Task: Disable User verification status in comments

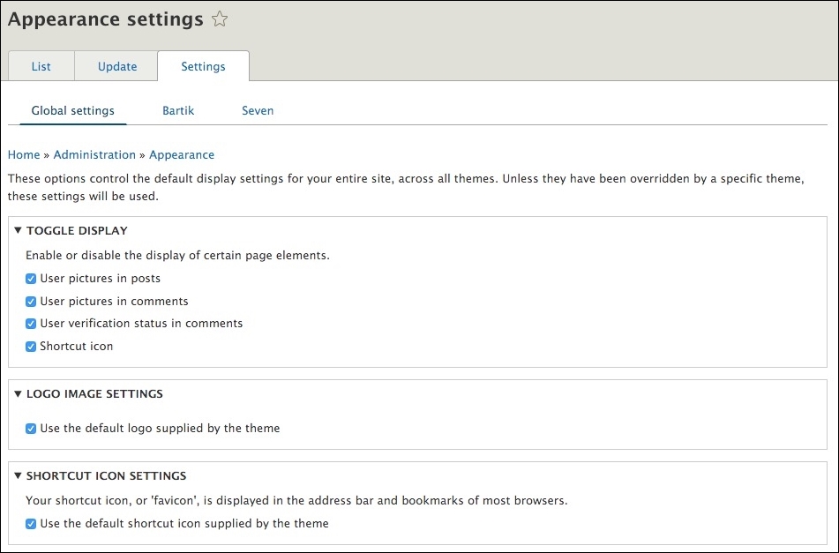Action: click(x=31, y=324)
